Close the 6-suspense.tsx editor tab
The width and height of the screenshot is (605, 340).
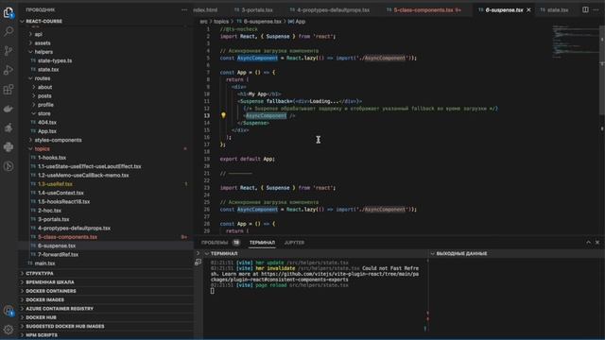(528, 9)
